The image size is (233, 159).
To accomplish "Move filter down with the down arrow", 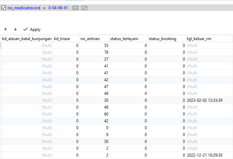I will tap(15, 29).
